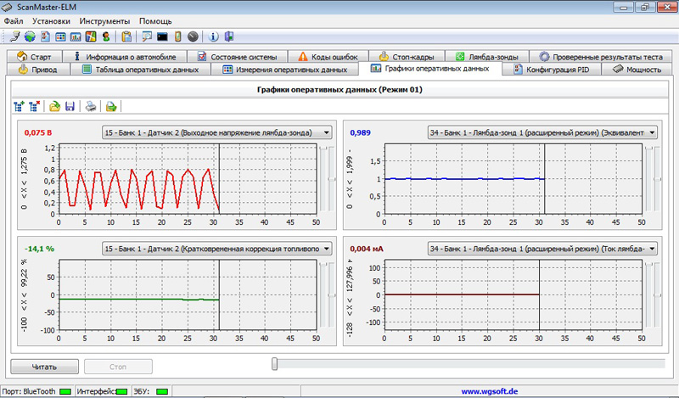This screenshot has width=679, height=398.
Task: Switch to the Мощность tab
Action: 637,70
